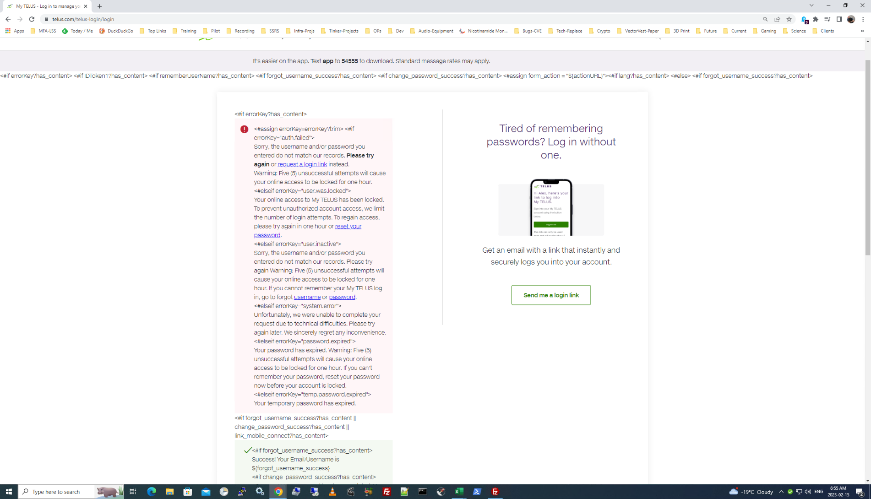Open the Windows Start menu
The image size is (871, 499).
[x=9, y=492]
